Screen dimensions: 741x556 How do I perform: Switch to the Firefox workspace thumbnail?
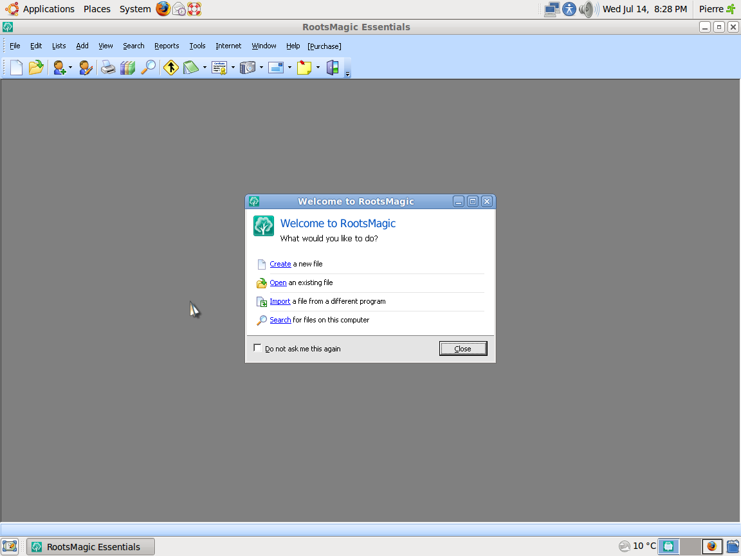712,546
